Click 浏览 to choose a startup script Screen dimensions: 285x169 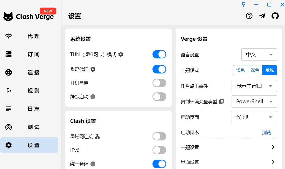point(267,132)
